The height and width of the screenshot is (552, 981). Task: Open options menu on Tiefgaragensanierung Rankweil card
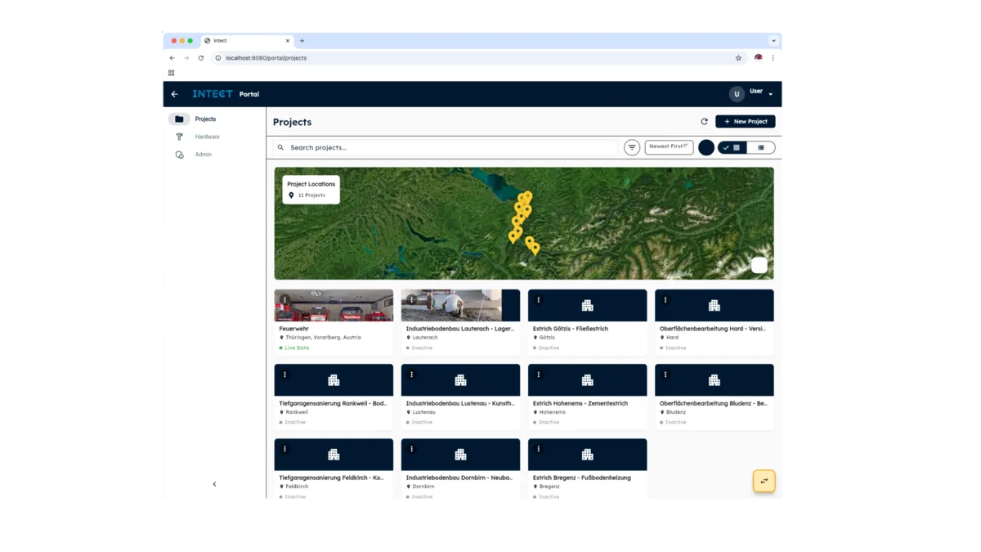284,375
